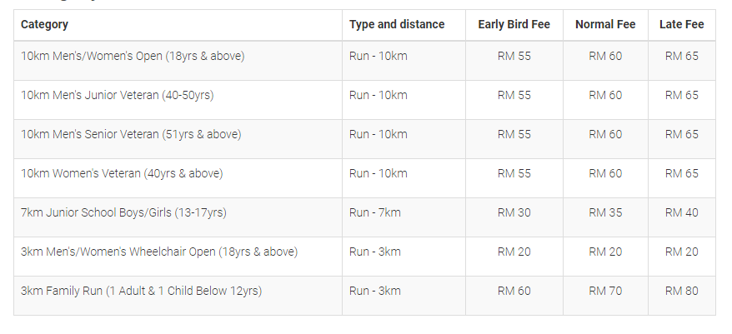Select 7km Junior School Boys/Girls category
The width and height of the screenshot is (732, 334).
click(123, 212)
